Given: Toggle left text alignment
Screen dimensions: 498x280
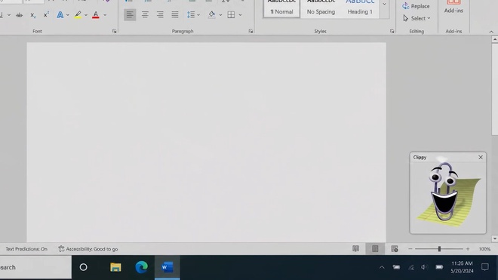Looking at the screenshot, I should (x=130, y=14).
